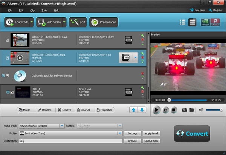Open the snapshot folder icon in preview

click(x=191, y=110)
